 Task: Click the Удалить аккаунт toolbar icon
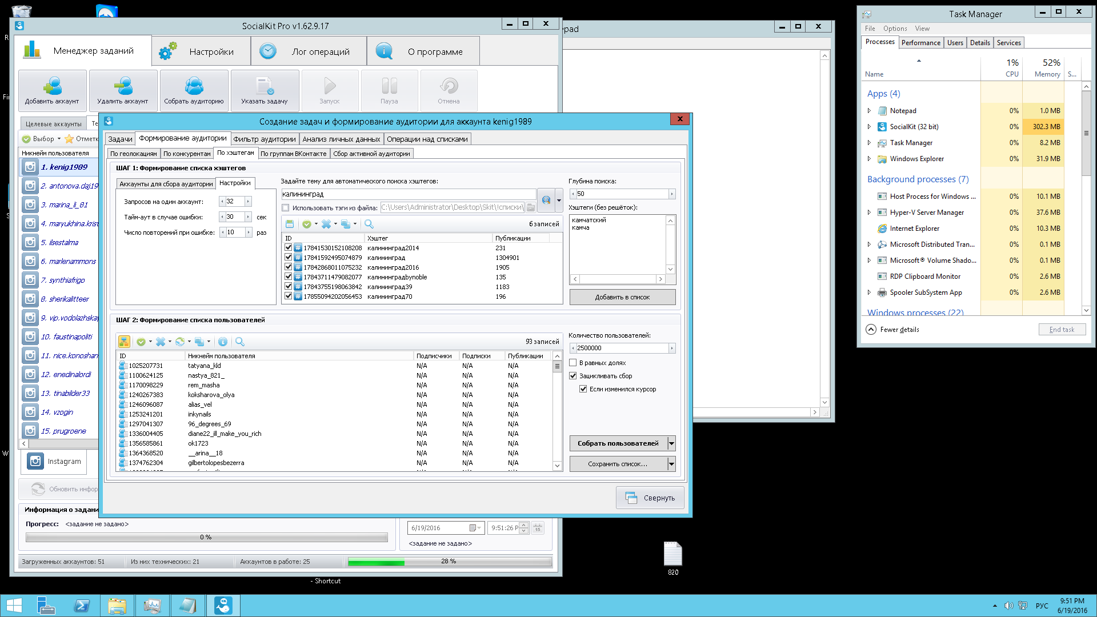[x=123, y=90]
